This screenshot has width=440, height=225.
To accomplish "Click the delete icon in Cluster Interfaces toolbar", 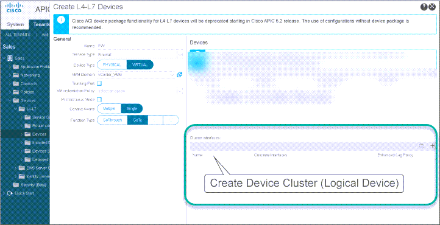I will [421, 145].
